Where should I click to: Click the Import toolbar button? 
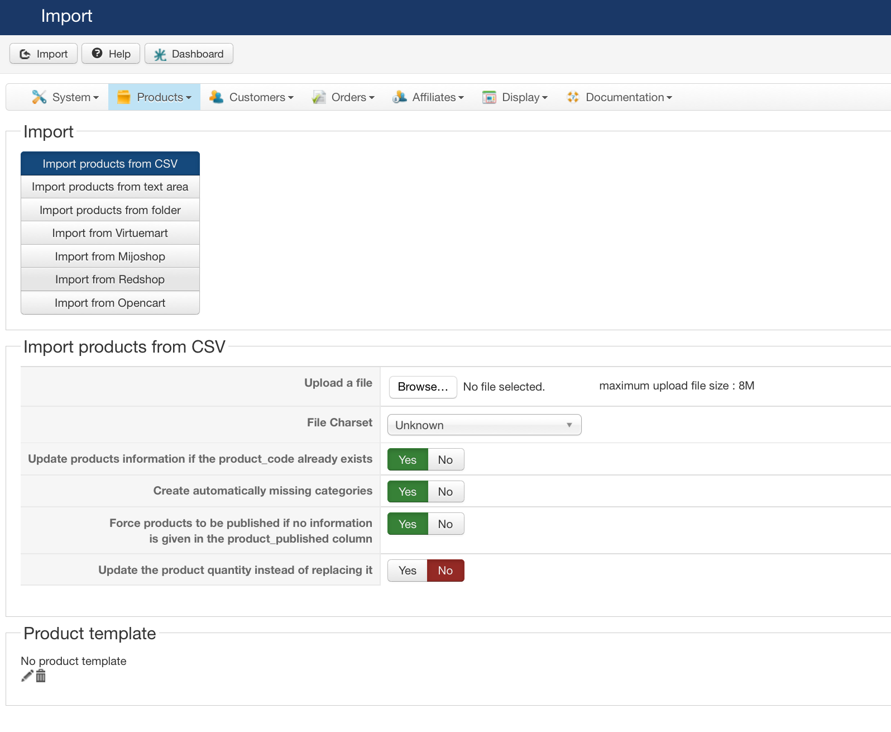(x=44, y=54)
